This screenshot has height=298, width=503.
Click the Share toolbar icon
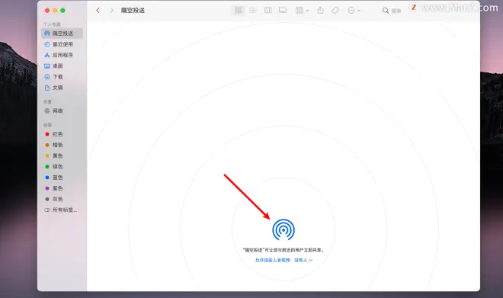pyautogui.click(x=320, y=10)
